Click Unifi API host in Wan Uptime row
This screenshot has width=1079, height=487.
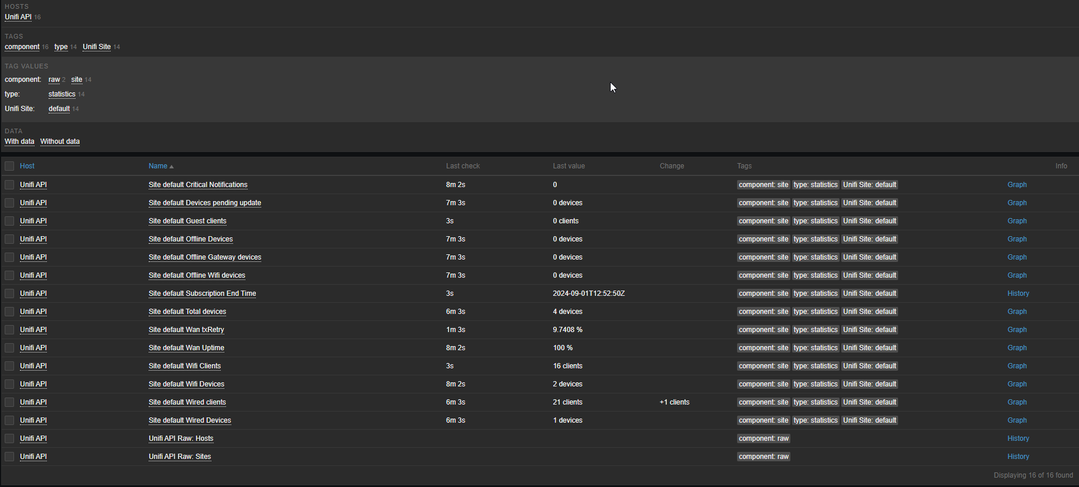[x=33, y=348]
